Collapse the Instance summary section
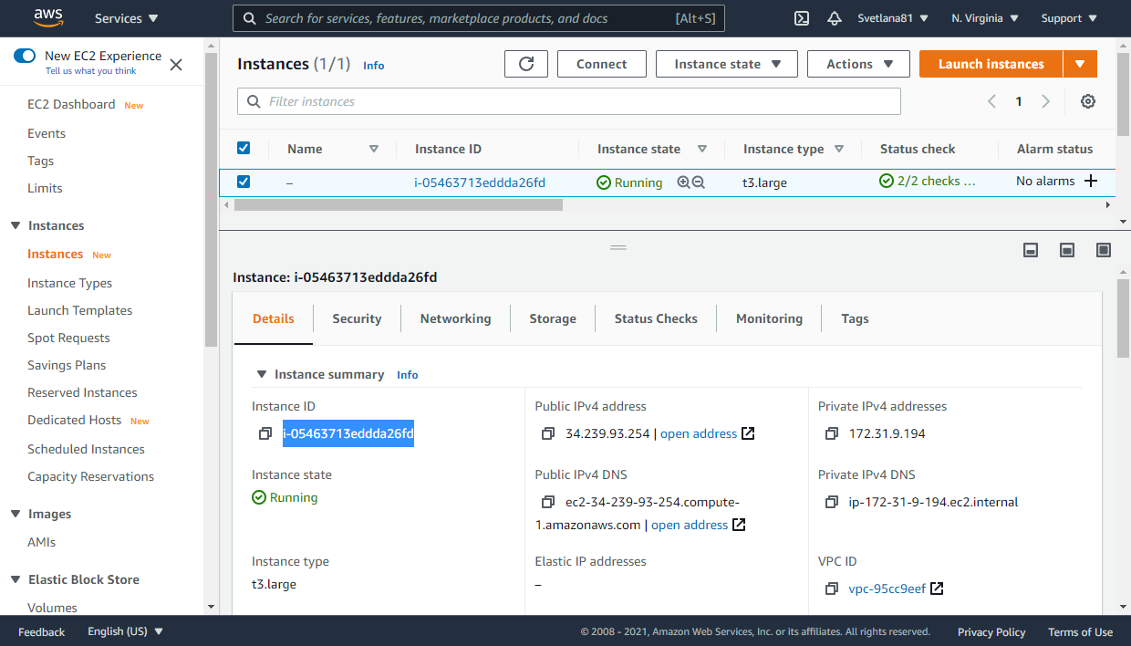The width and height of the screenshot is (1131, 646). (262, 374)
